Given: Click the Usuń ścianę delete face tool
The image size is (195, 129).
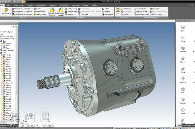Looking at the screenshot, I should (x=155, y=9).
